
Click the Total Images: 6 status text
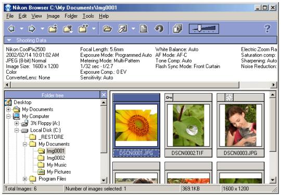tap(21, 189)
